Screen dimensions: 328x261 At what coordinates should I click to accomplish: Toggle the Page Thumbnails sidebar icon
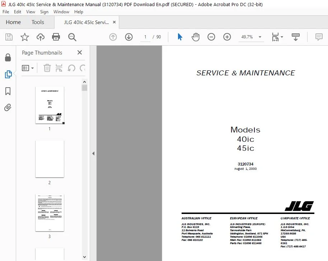(x=8, y=74)
